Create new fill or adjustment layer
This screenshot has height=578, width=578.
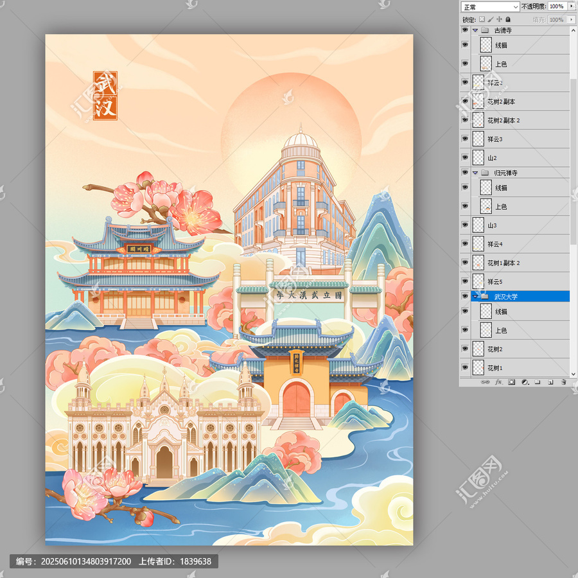click(525, 382)
